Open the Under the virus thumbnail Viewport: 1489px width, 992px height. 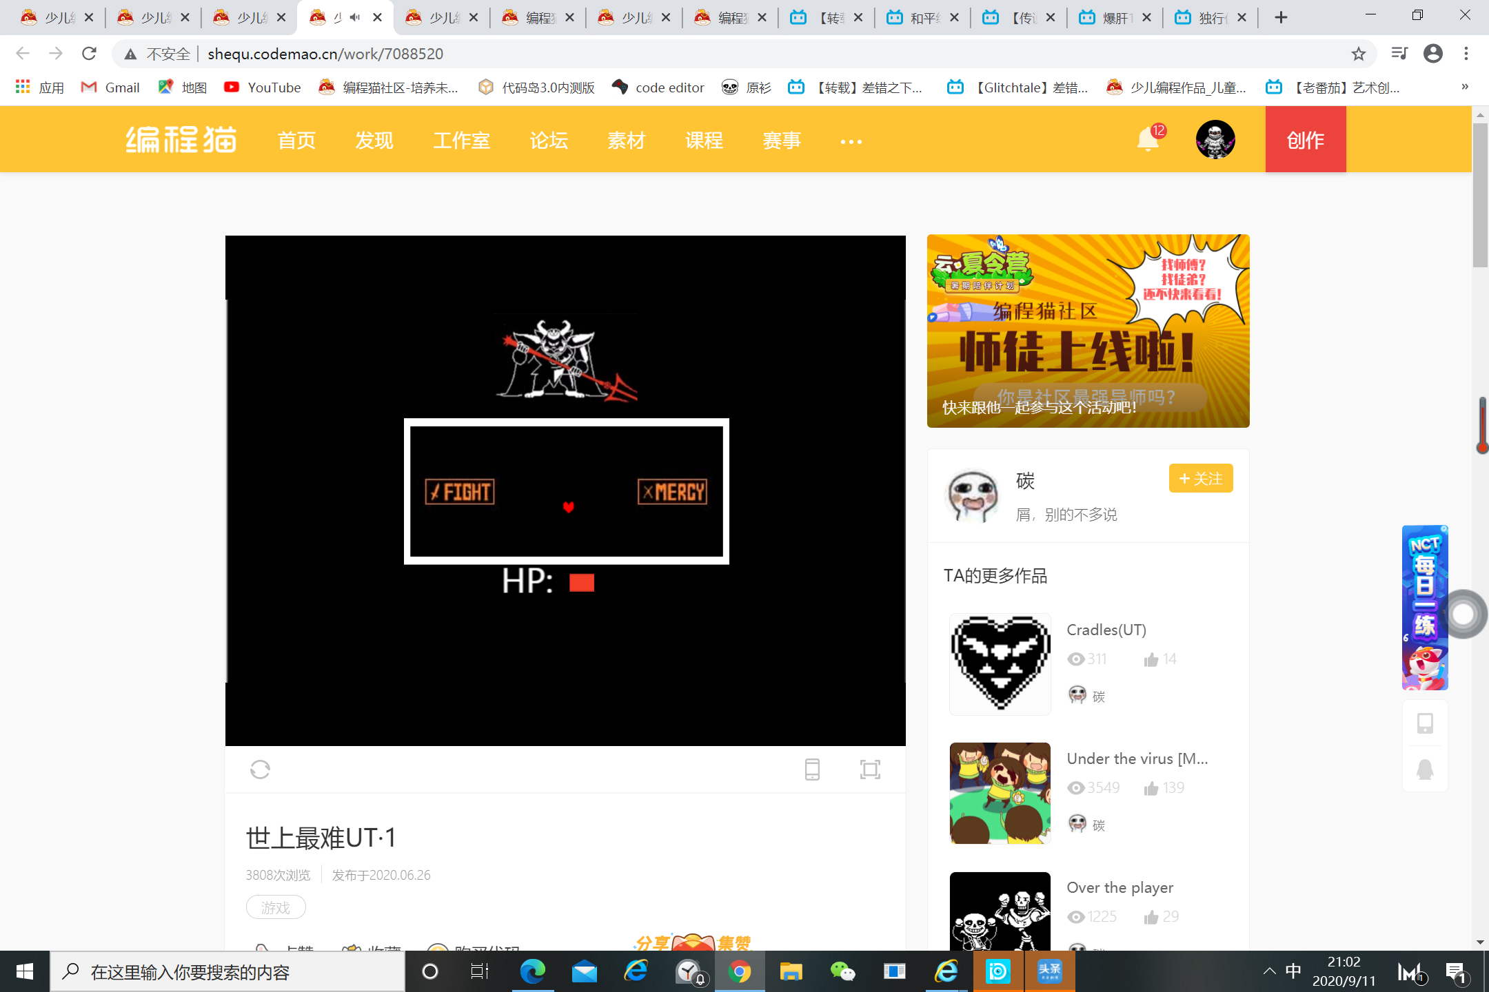[x=1000, y=793]
